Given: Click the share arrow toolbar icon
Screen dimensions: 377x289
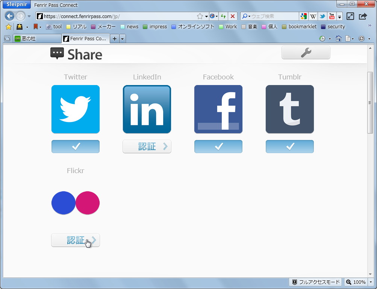Looking at the screenshot, I should pos(363,16).
